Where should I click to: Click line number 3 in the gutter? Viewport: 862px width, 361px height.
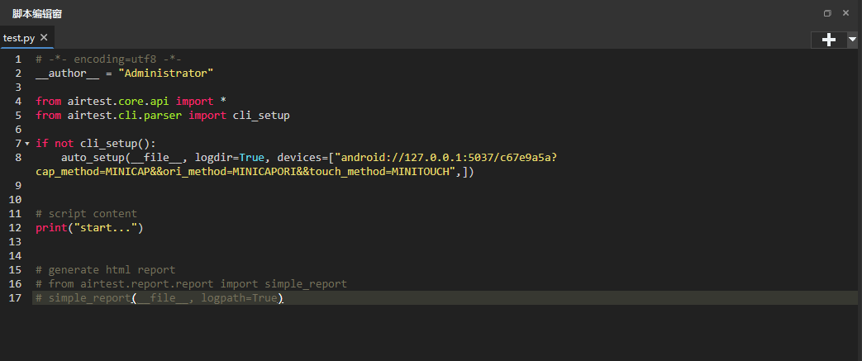coord(19,88)
